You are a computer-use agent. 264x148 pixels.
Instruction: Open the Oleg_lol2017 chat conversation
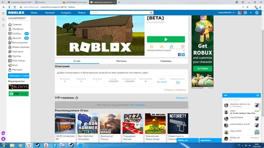241,132
